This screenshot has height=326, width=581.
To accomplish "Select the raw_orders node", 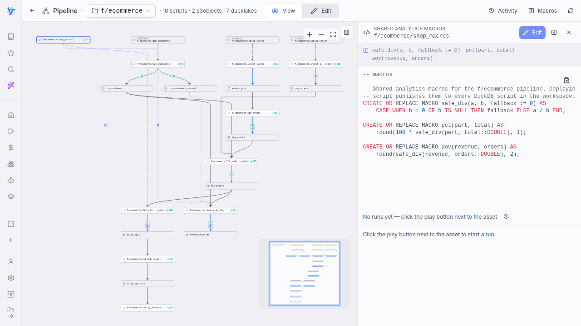I will [315, 89].
